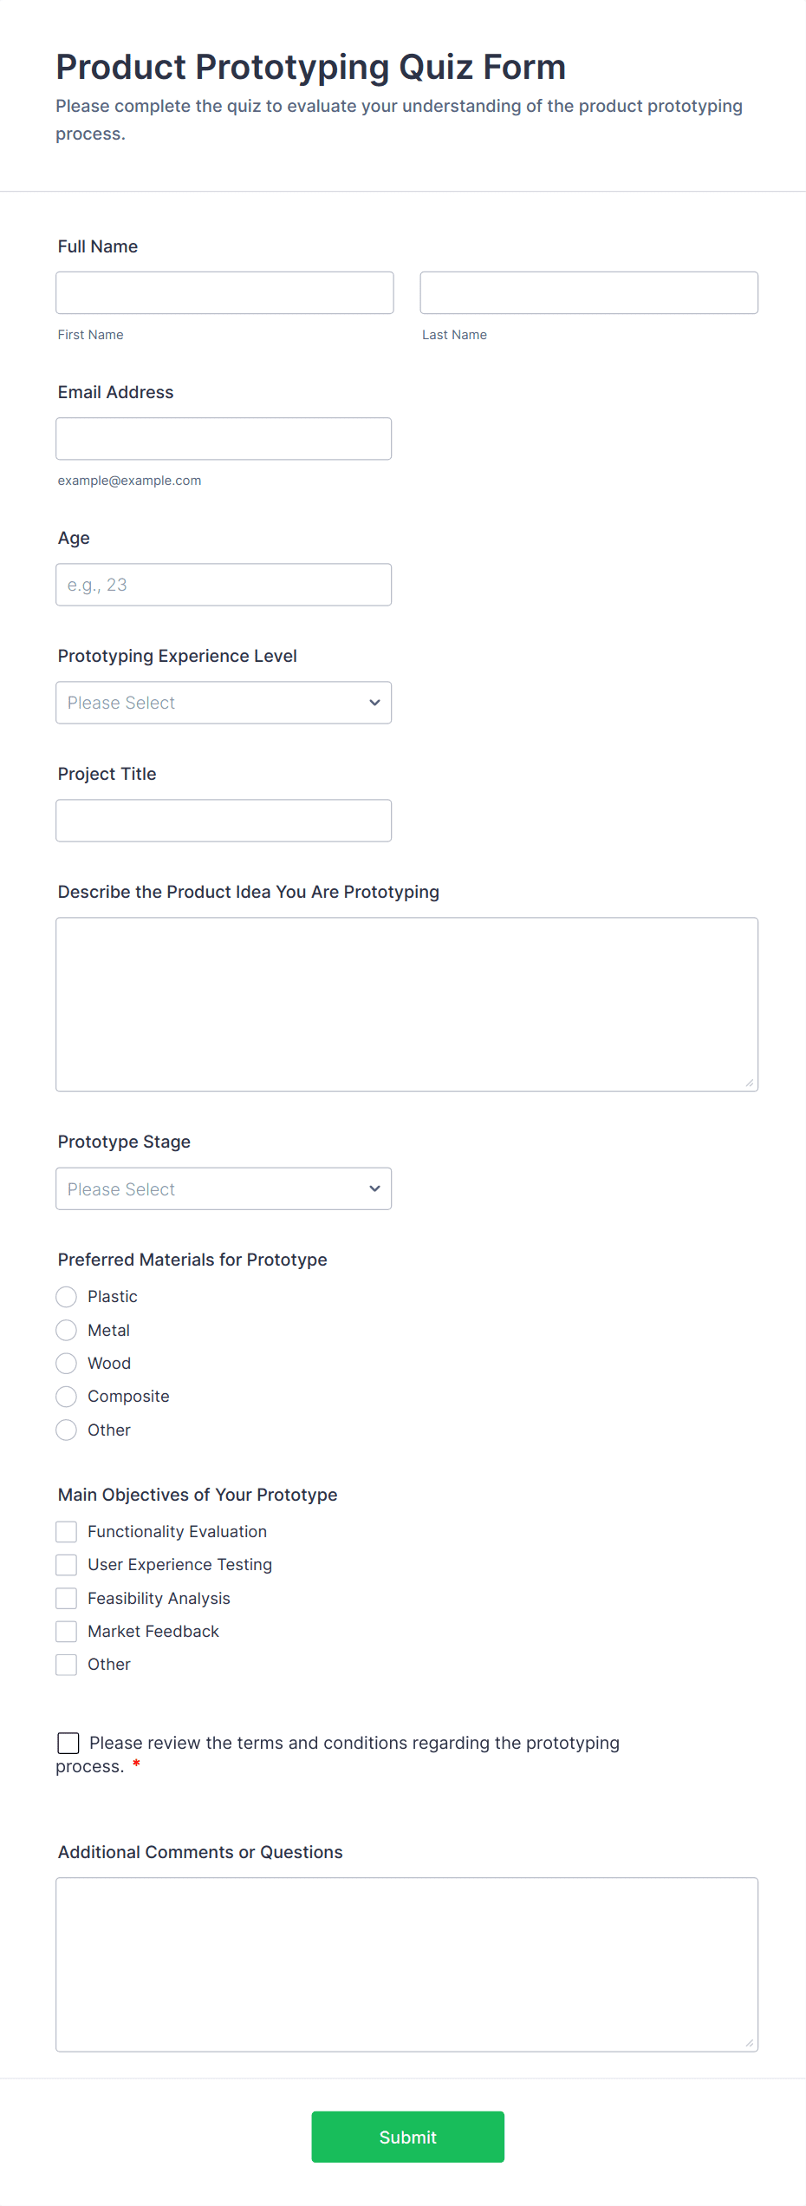
Task: Check Functionality Evaluation objective
Action: pos(67,1532)
